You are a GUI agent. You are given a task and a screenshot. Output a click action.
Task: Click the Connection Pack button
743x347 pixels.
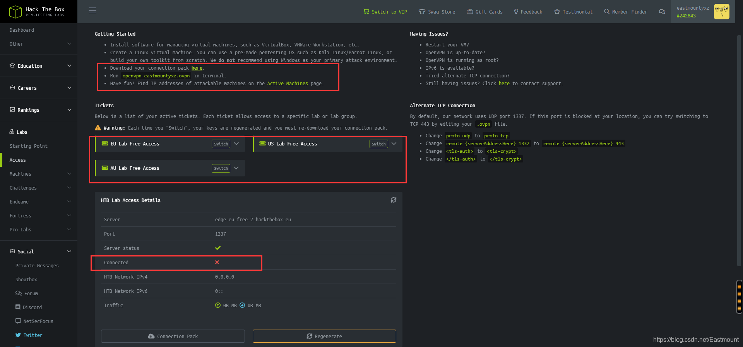coord(173,336)
